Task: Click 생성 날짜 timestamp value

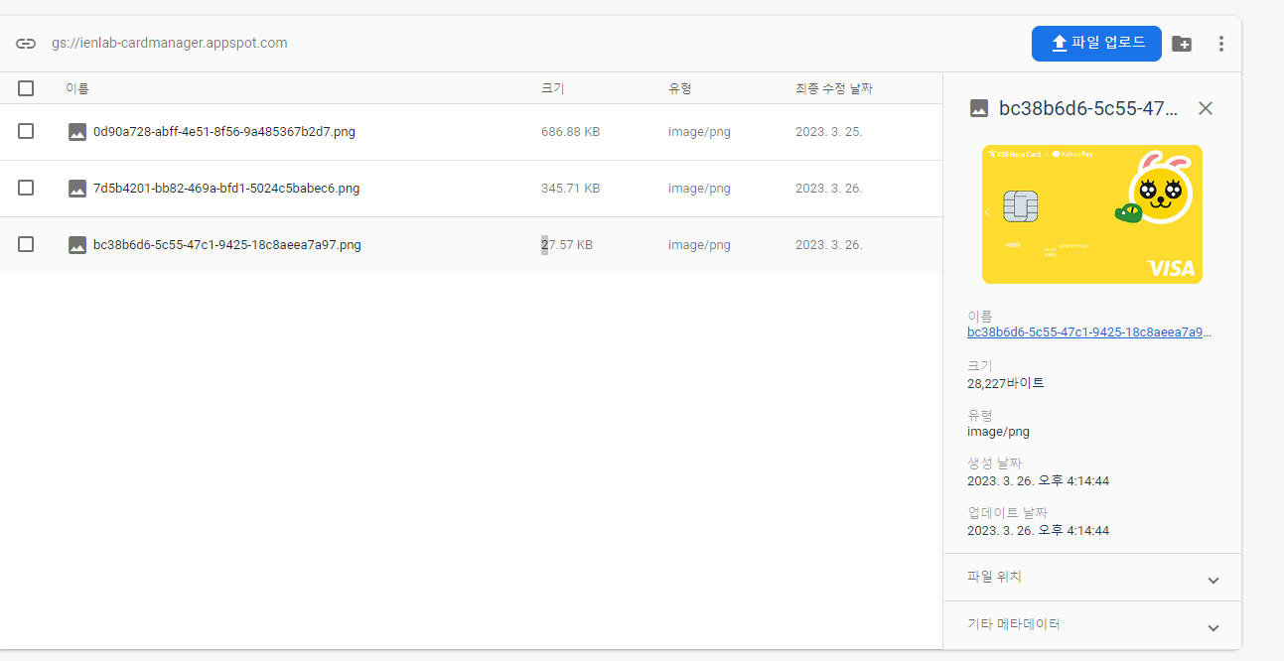Action: [1038, 481]
